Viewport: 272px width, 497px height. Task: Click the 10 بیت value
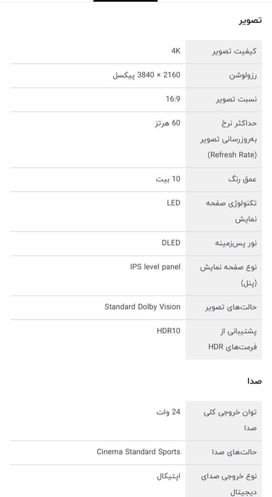[168, 179]
